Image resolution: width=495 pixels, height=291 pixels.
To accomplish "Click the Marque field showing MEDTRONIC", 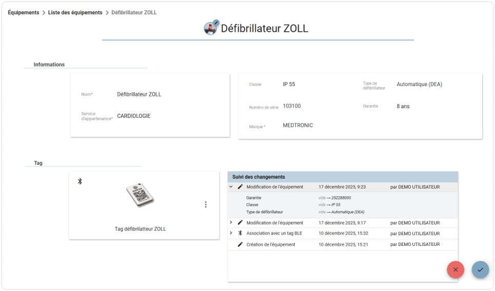I will [x=298, y=126].
